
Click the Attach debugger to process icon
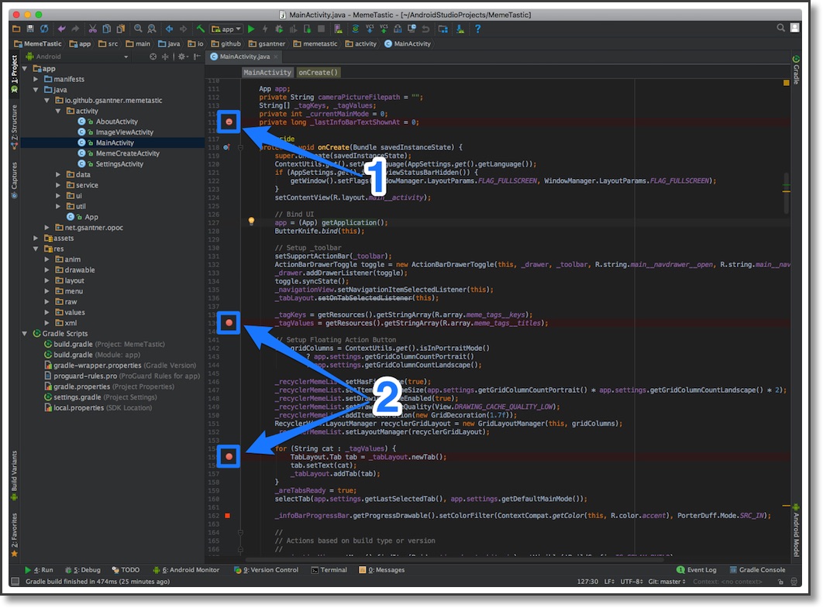tap(308, 29)
